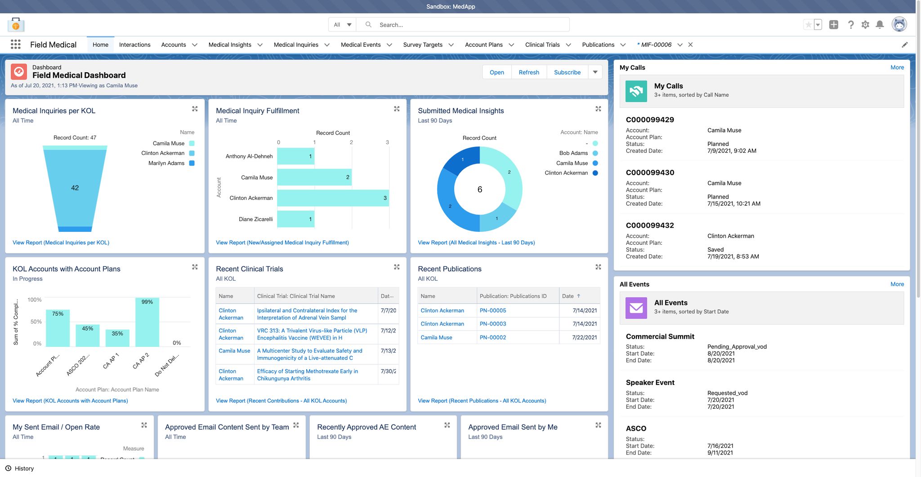Viewport: 921px width, 477px height.
Task: Expand the Approved Email Content Sent by Team component
Action: 296,425
